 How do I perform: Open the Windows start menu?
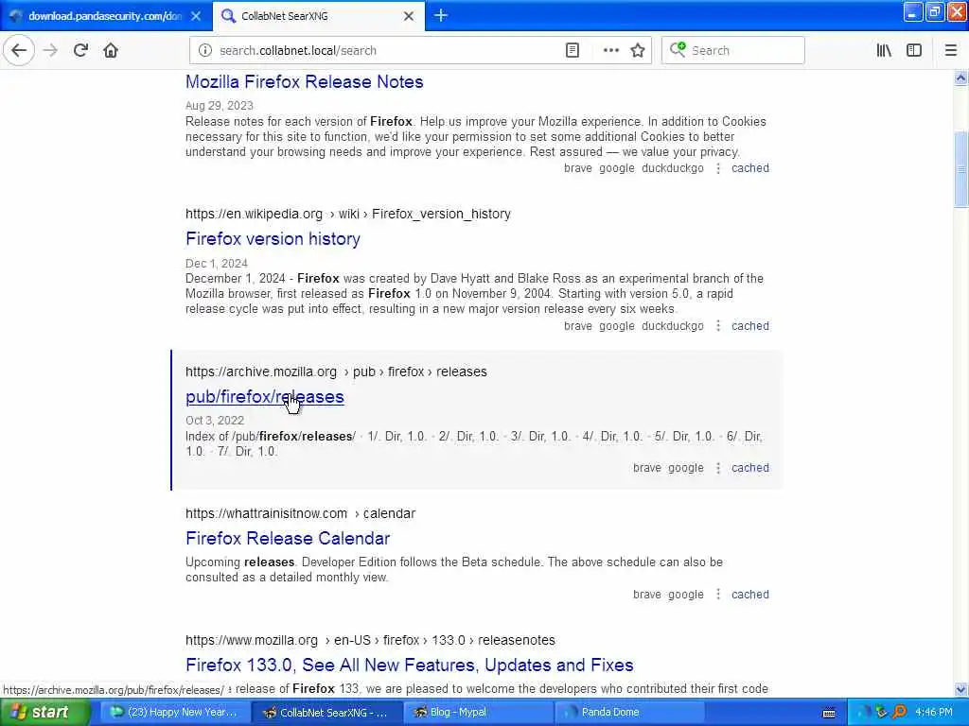pos(44,713)
